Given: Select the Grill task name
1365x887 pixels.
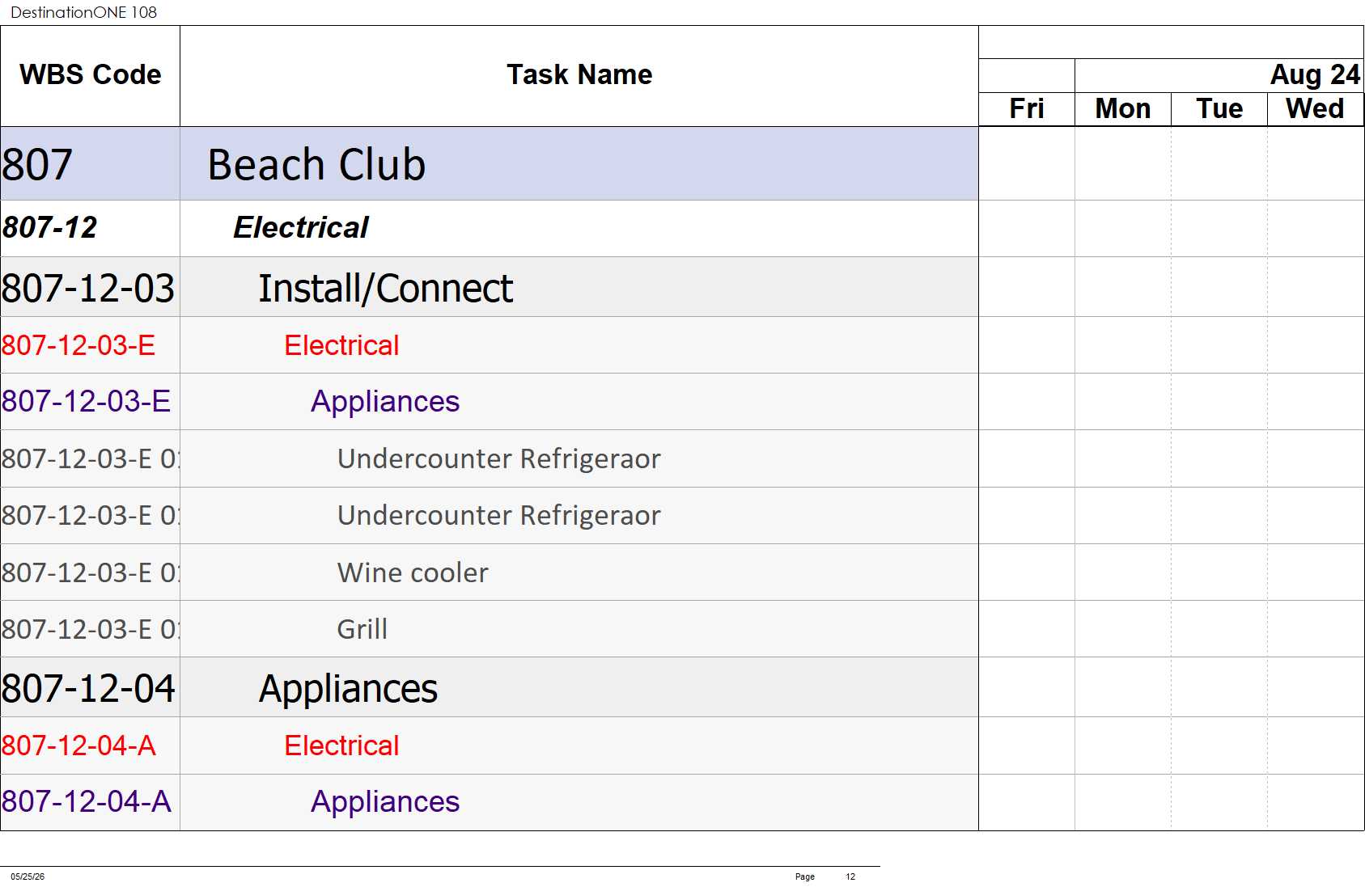Looking at the screenshot, I should pos(362,629).
